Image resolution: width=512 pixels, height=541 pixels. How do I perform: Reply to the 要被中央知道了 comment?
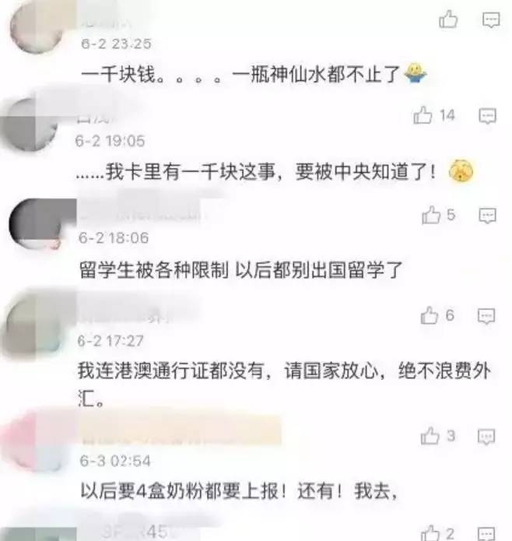(488, 116)
